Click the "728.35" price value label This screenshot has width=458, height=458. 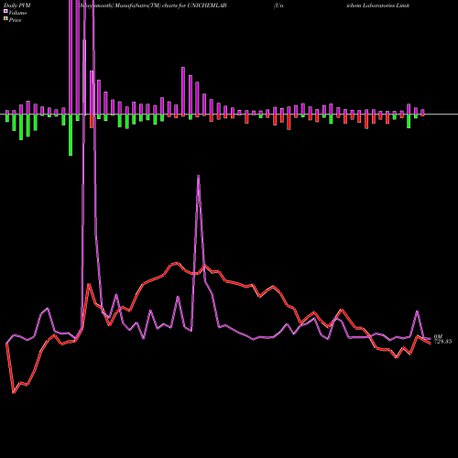[x=442, y=342]
